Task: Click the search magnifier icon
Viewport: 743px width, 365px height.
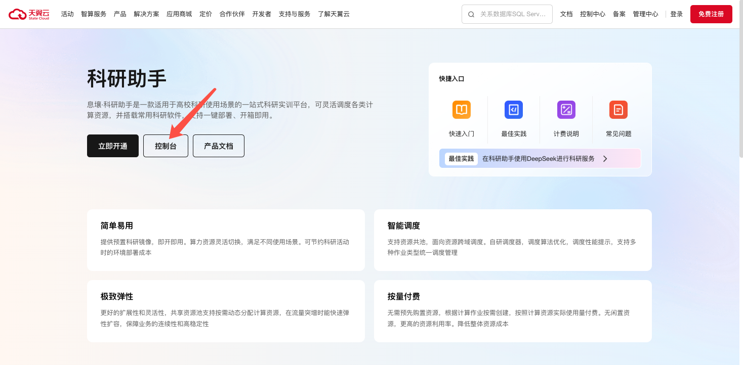Action: pos(471,14)
